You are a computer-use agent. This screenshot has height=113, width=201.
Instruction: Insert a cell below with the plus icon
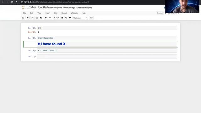point(28,18)
